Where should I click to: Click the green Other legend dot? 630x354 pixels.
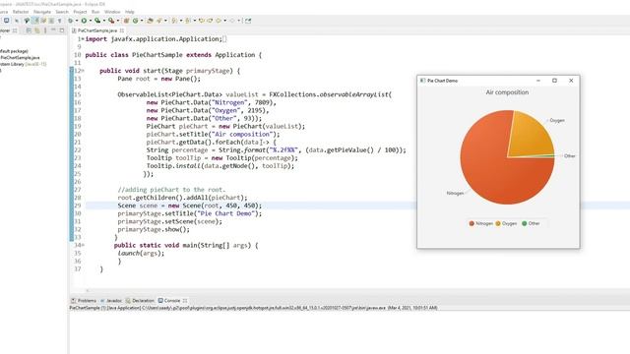(x=525, y=223)
